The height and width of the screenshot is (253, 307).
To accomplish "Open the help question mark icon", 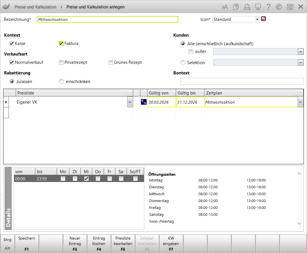I will coord(268,7).
